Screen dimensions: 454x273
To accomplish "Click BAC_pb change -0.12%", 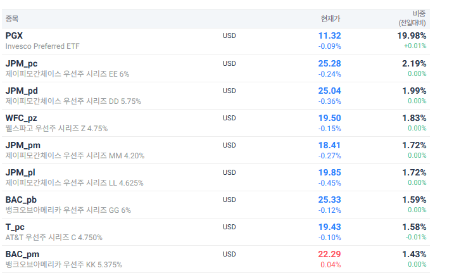I will [x=329, y=210].
